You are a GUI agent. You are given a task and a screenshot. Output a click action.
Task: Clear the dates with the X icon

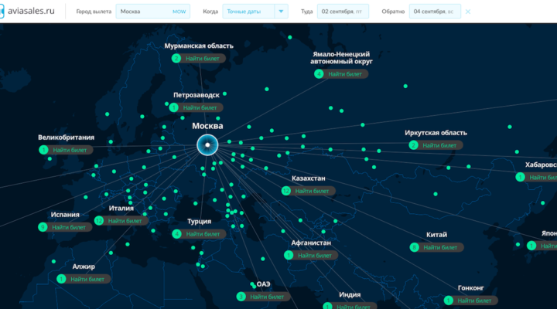coord(468,12)
